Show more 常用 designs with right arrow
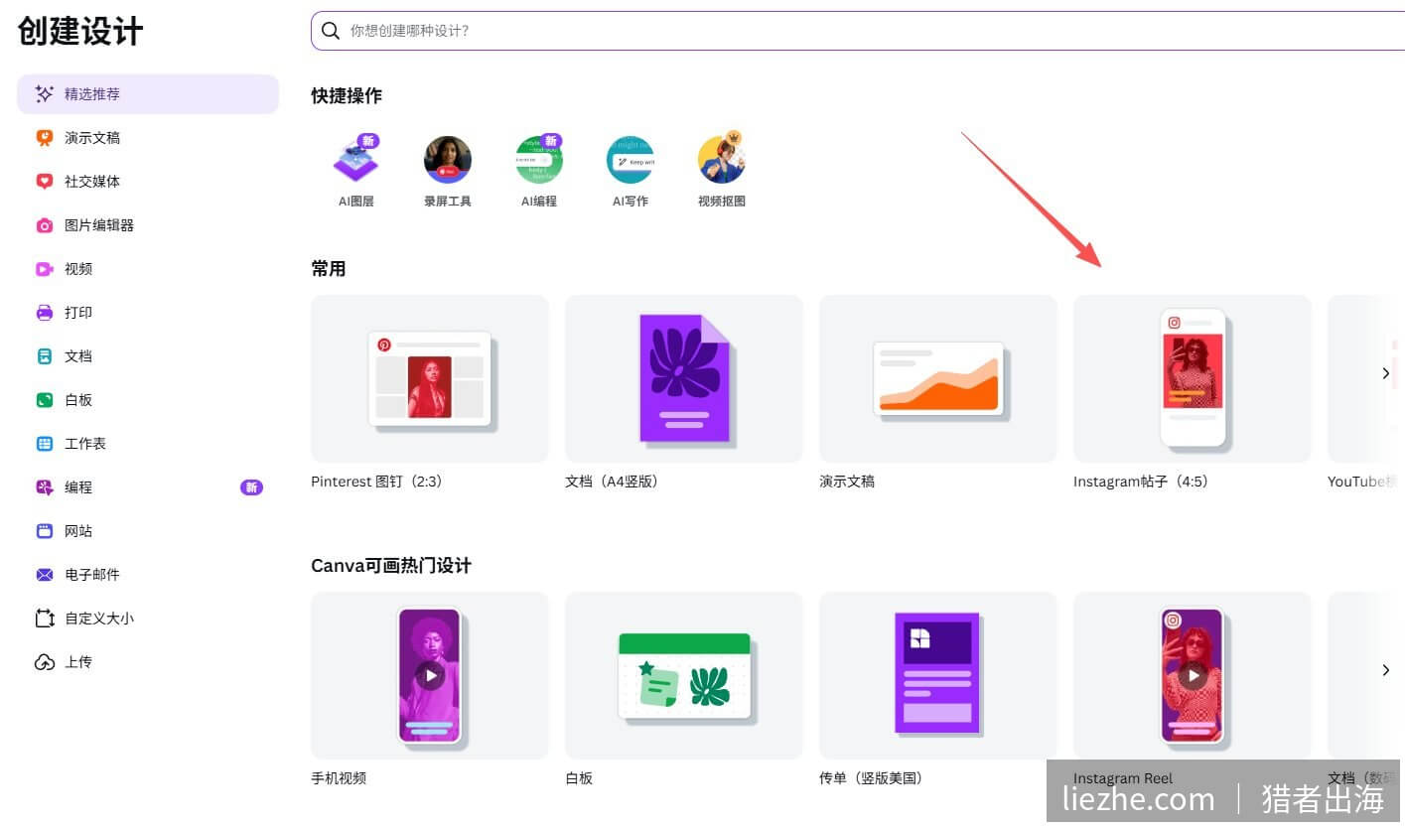Image resolution: width=1405 pixels, height=829 pixels. coord(1385,373)
